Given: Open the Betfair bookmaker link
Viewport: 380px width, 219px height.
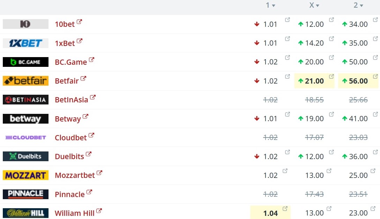Looking at the screenshot, I should click(x=67, y=81).
